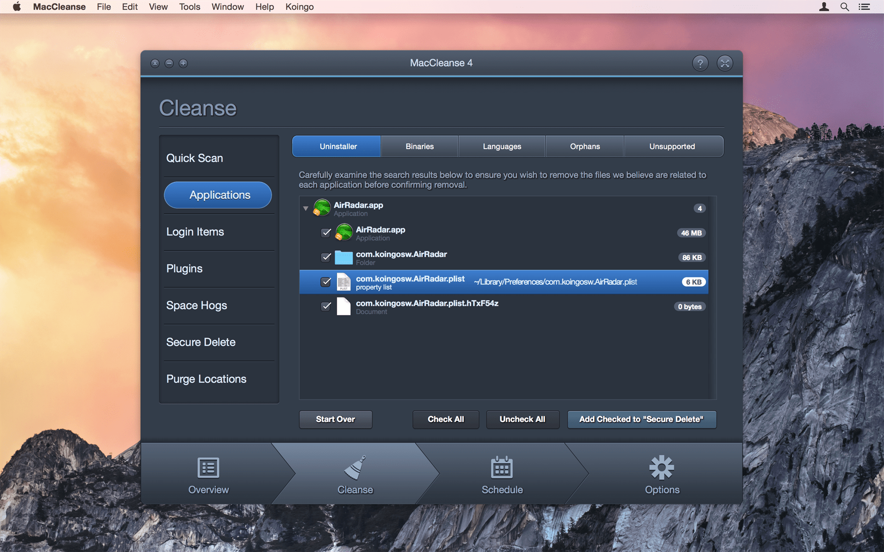Screen dimensions: 884x552
Task: Select Plugins in sidebar
Action: tap(219, 269)
